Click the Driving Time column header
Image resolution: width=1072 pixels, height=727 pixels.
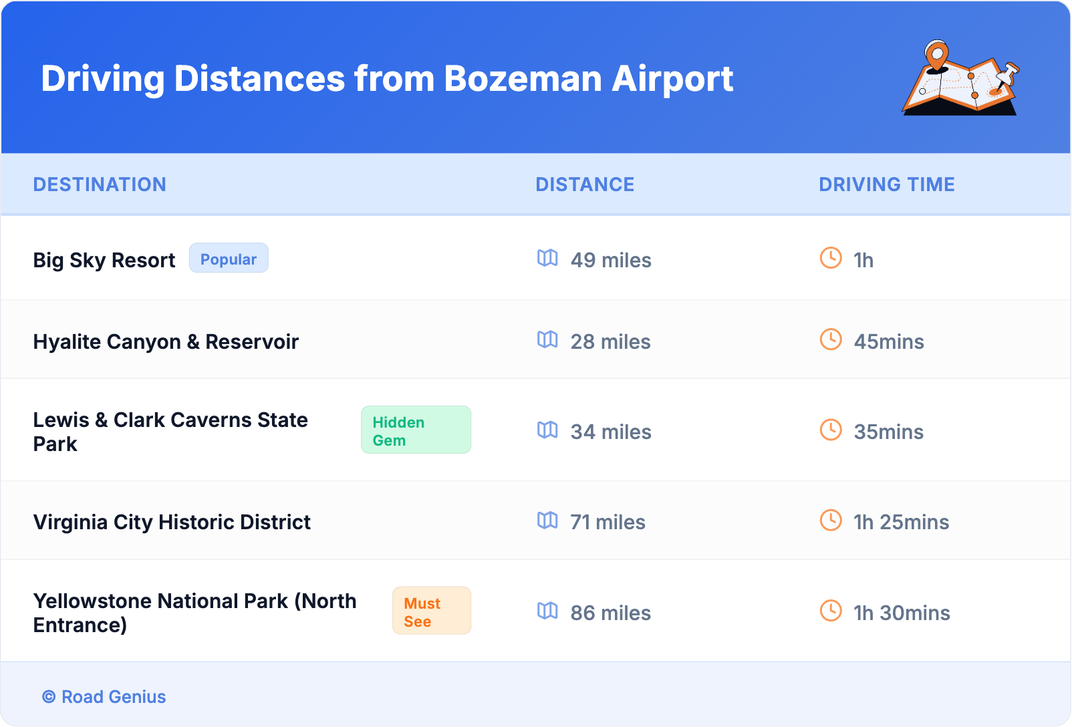(x=886, y=184)
